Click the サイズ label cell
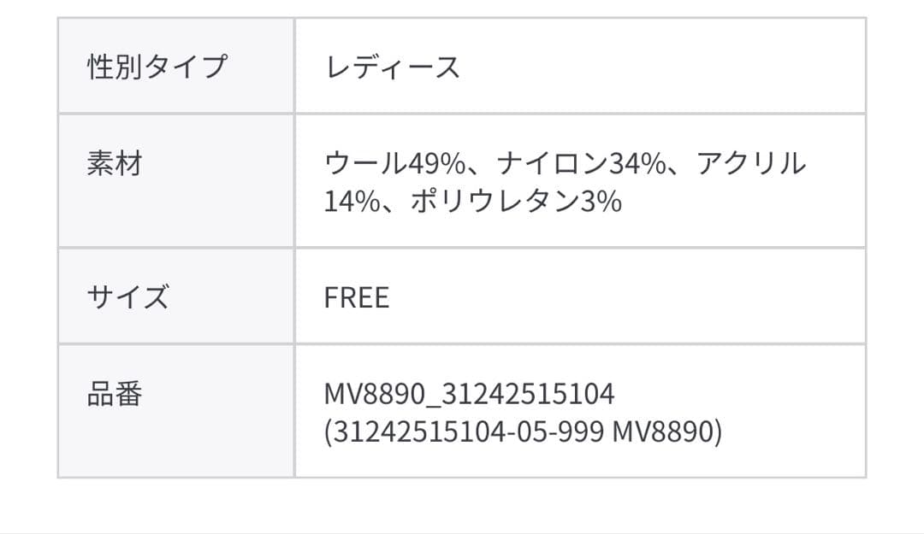The image size is (924, 534). (127, 296)
